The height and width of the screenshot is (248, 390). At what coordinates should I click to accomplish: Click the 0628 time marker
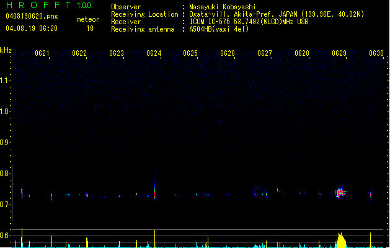(x=302, y=53)
